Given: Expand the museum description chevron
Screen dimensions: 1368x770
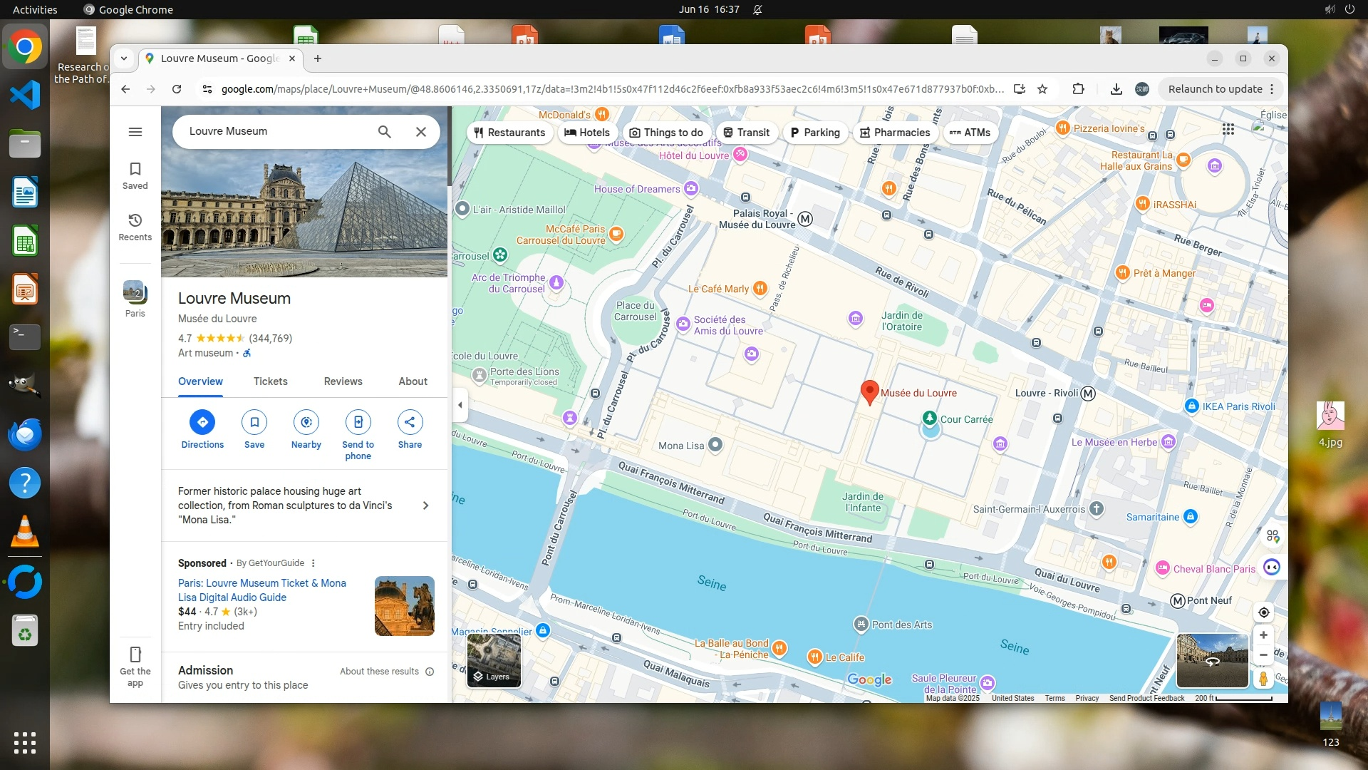Looking at the screenshot, I should pos(425,505).
